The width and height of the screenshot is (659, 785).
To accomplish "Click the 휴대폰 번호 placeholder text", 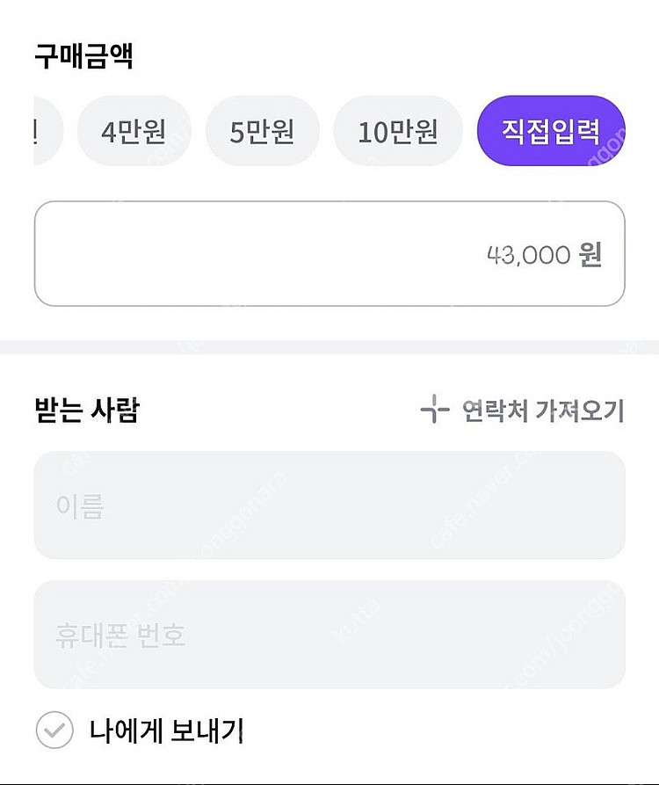I will tap(120, 636).
